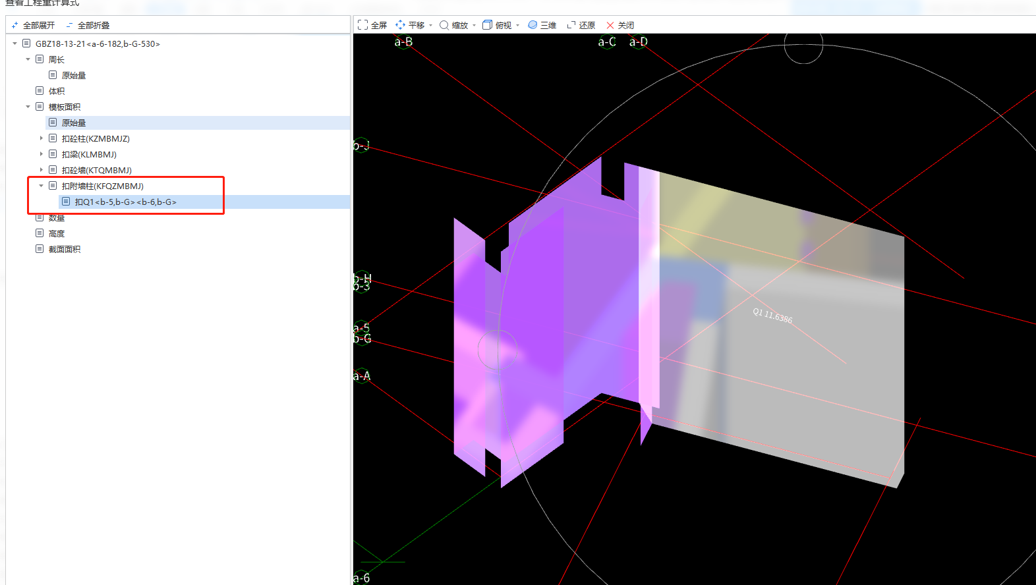
Task: Select the 扣砼柱(KZMBMJZ) item
Action: click(96, 138)
